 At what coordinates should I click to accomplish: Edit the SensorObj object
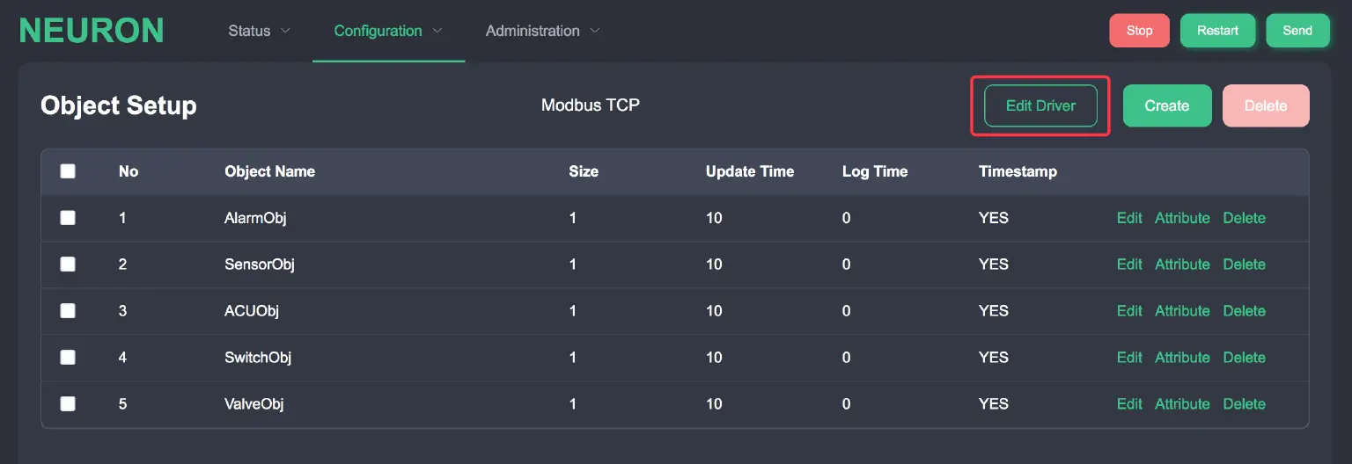(1129, 265)
